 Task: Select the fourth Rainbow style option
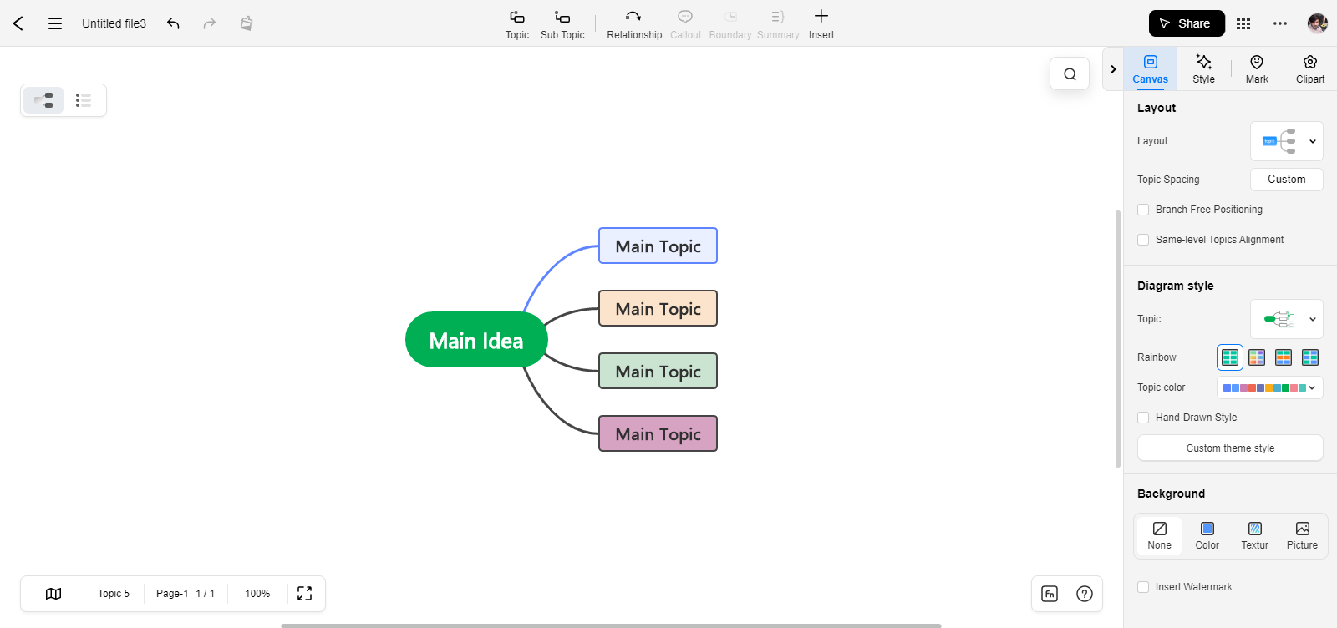pyautogui.click(x=1310, y=357)
